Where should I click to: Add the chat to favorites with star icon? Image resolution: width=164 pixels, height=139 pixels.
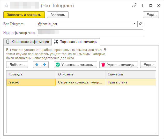[6, 5]
